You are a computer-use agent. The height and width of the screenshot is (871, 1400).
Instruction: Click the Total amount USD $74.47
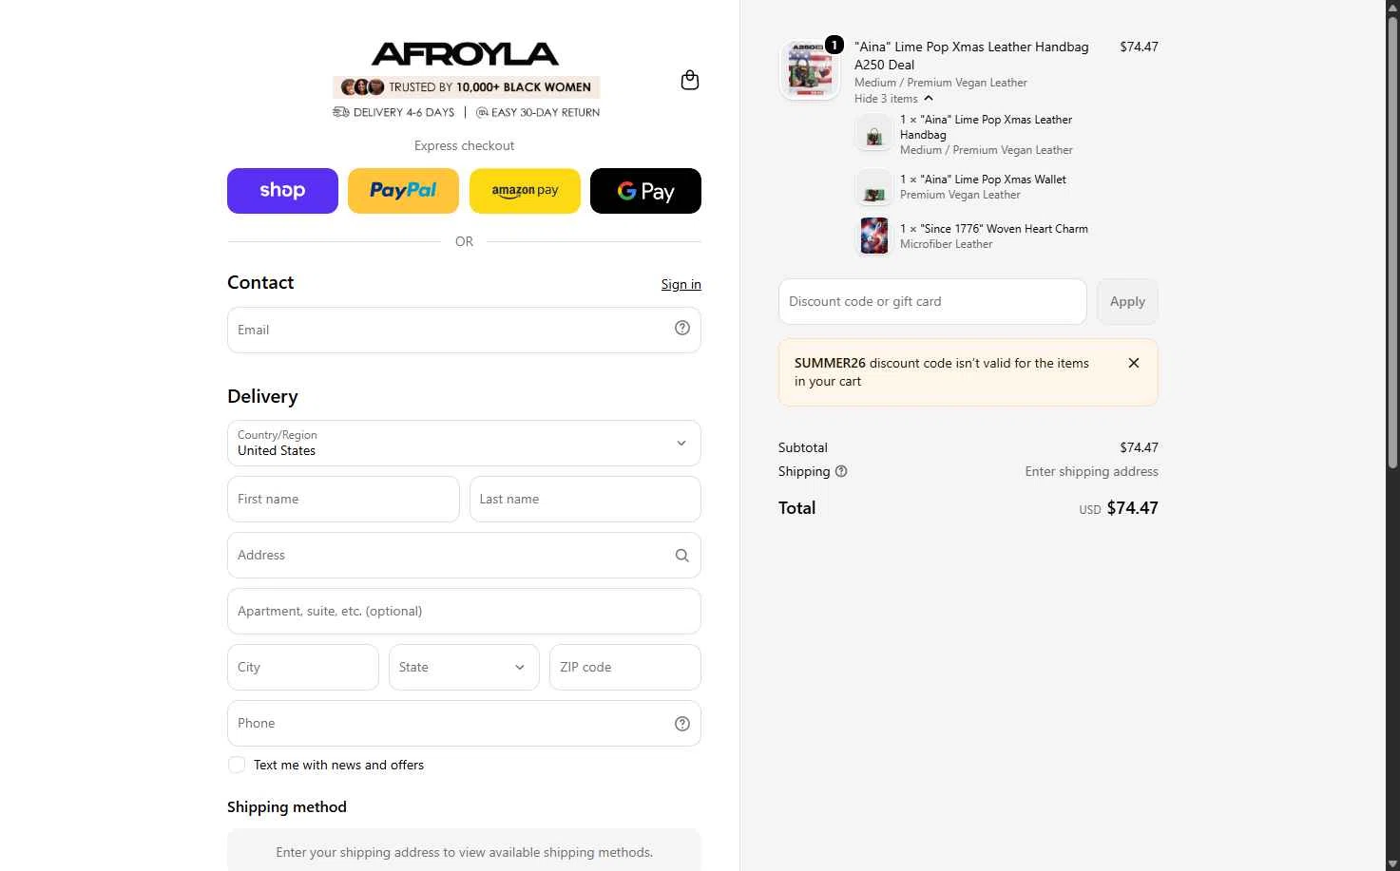coord(1119,508)
